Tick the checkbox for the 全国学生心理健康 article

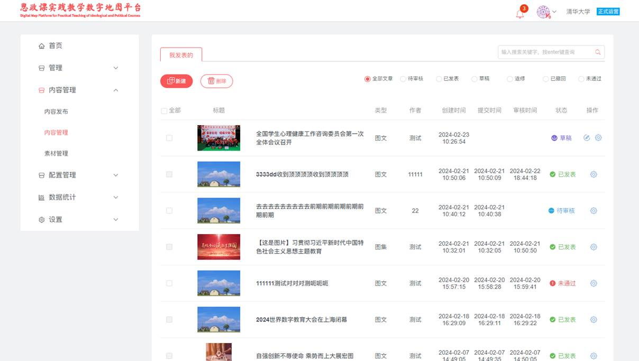click(x=169, y=138)
